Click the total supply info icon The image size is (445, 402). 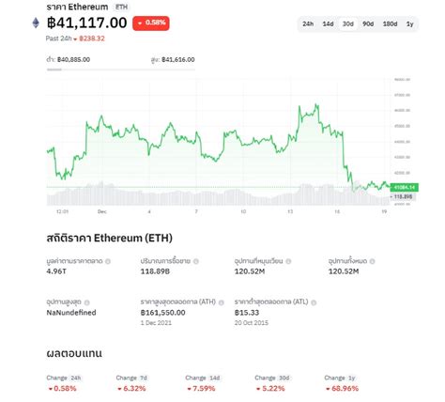pyautogui.click(x=372, y=261)
